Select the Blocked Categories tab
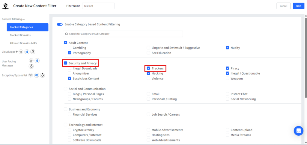Viewport: 307px width, 145px height. pos(28,27)
